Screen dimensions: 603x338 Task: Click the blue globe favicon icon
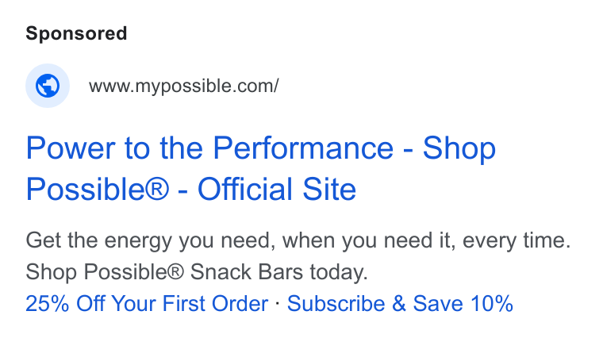click(48, 86)
